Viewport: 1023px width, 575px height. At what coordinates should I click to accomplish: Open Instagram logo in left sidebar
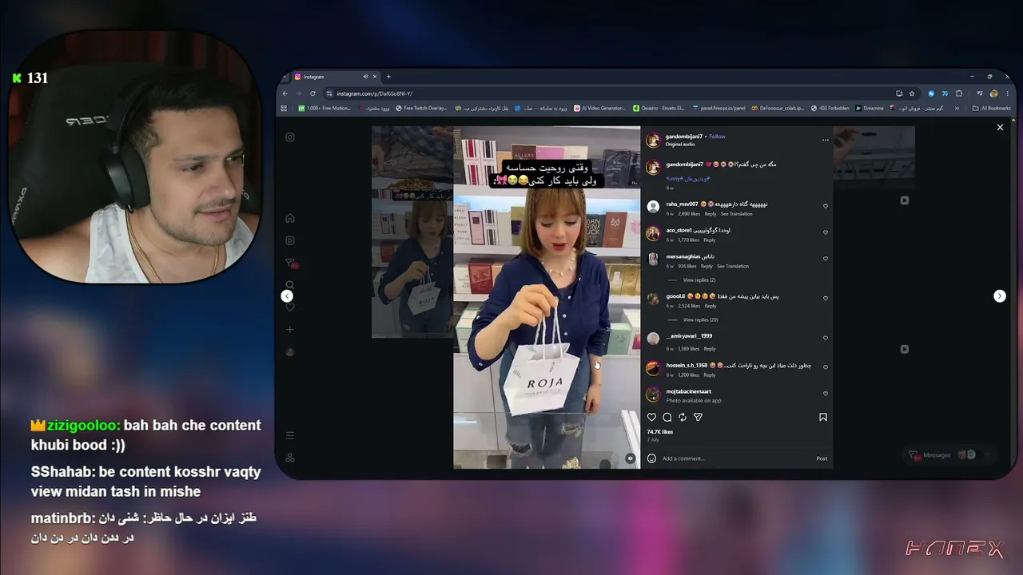(x=290, y=137)
